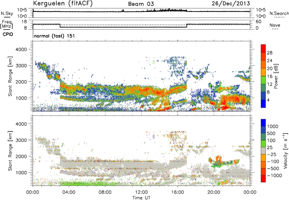Image resolution: width=289 pixels, height=200 pixels.
Task: Click the '-100' value on the Velocity color bar
Action: pyautogui.click(x=273, y=161)
